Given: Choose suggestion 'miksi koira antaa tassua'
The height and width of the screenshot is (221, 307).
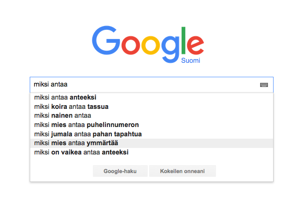Looking at the screenshot, I should (151, 107).
